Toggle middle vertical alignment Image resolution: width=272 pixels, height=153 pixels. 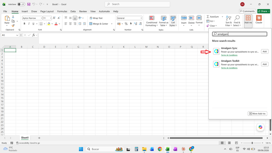click(x=70, y=18)
